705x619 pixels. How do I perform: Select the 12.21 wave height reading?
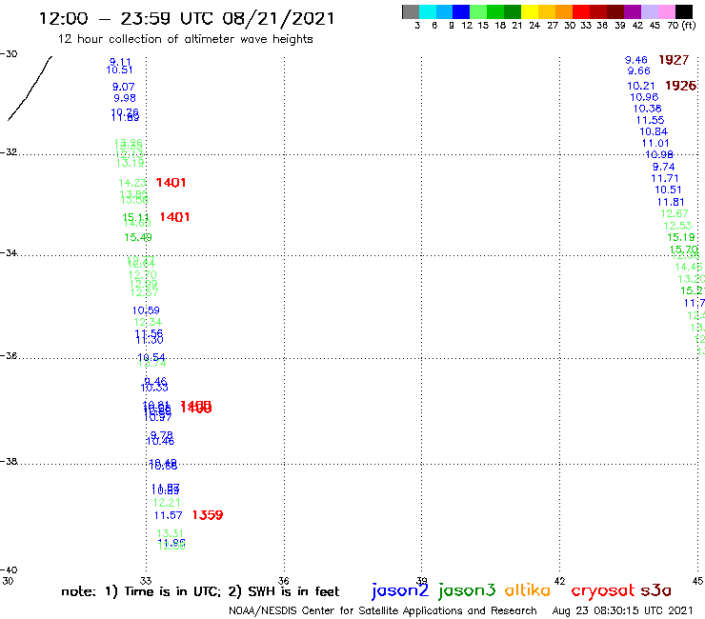[x=167, y=503]
